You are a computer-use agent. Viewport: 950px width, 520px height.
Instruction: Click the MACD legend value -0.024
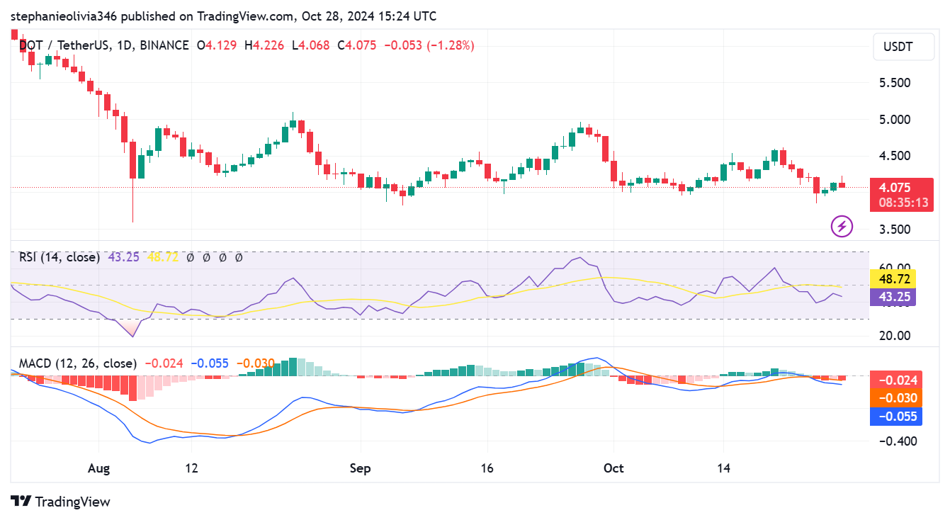pyautogui.click(x=164, y=363)
